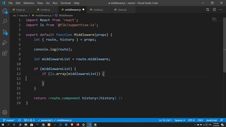The image size is (226, 127).
Task: Open the Run menu
Action: [55, 3]
